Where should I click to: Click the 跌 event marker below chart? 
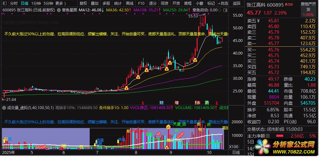pos(207,103)
